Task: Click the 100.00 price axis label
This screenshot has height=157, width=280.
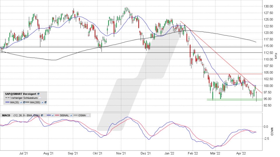Action: click(268, 85)
